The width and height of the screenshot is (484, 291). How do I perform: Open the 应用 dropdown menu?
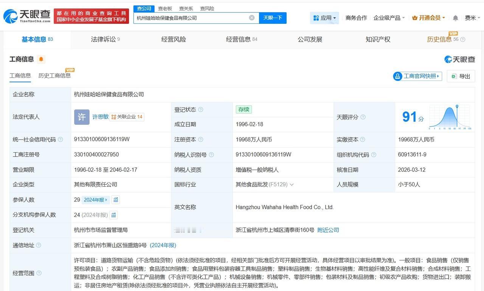pos(326,17)
